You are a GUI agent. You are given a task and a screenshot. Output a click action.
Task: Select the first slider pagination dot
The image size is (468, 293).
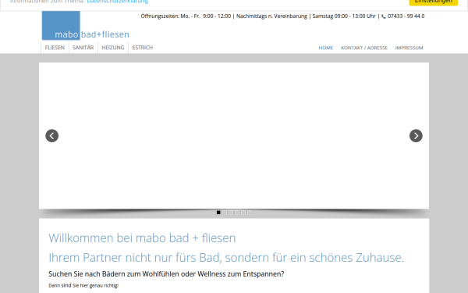pos(218,213)
